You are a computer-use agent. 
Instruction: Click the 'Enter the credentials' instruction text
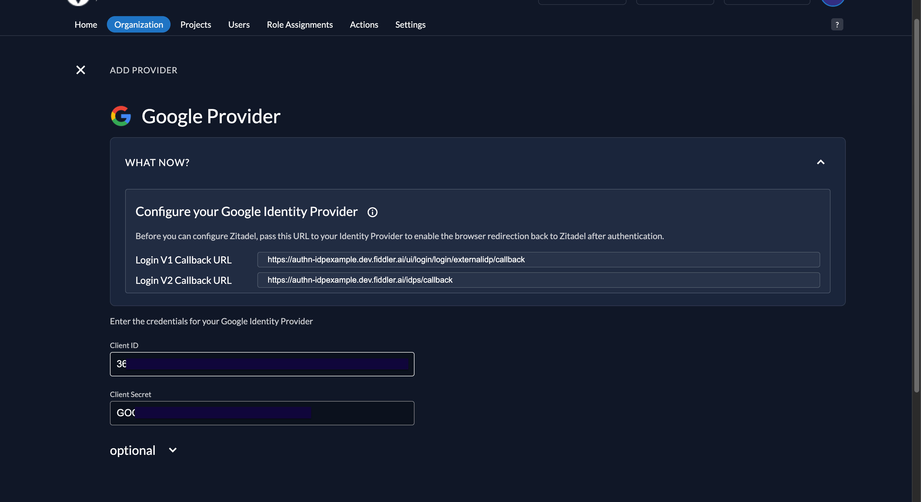(x=211, y=321)
